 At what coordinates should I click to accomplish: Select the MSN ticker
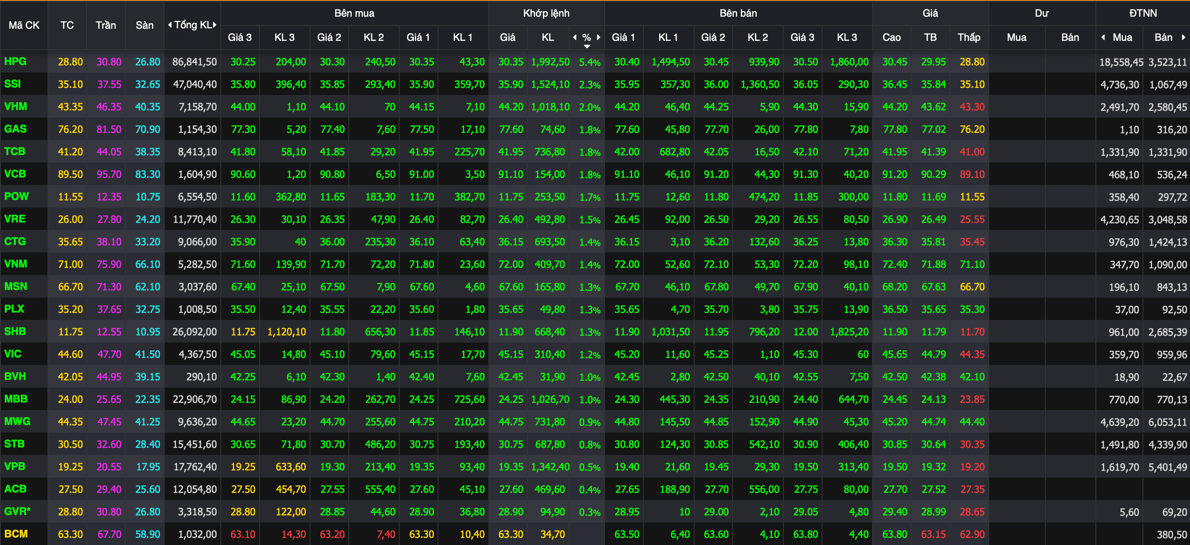16,286
